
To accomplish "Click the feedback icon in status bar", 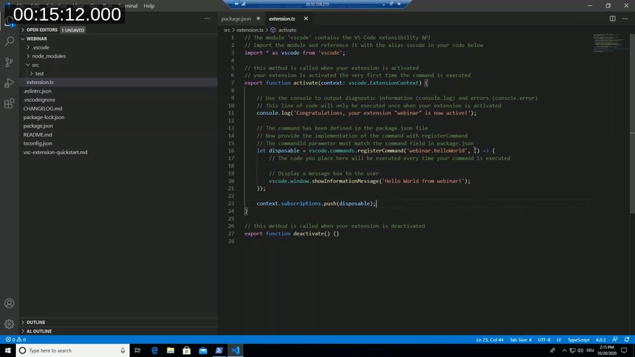I will (614, 340).
